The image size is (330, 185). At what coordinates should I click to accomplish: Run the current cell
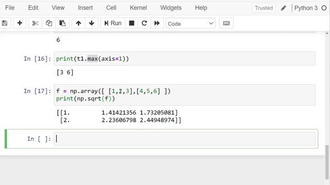point(113,23)
